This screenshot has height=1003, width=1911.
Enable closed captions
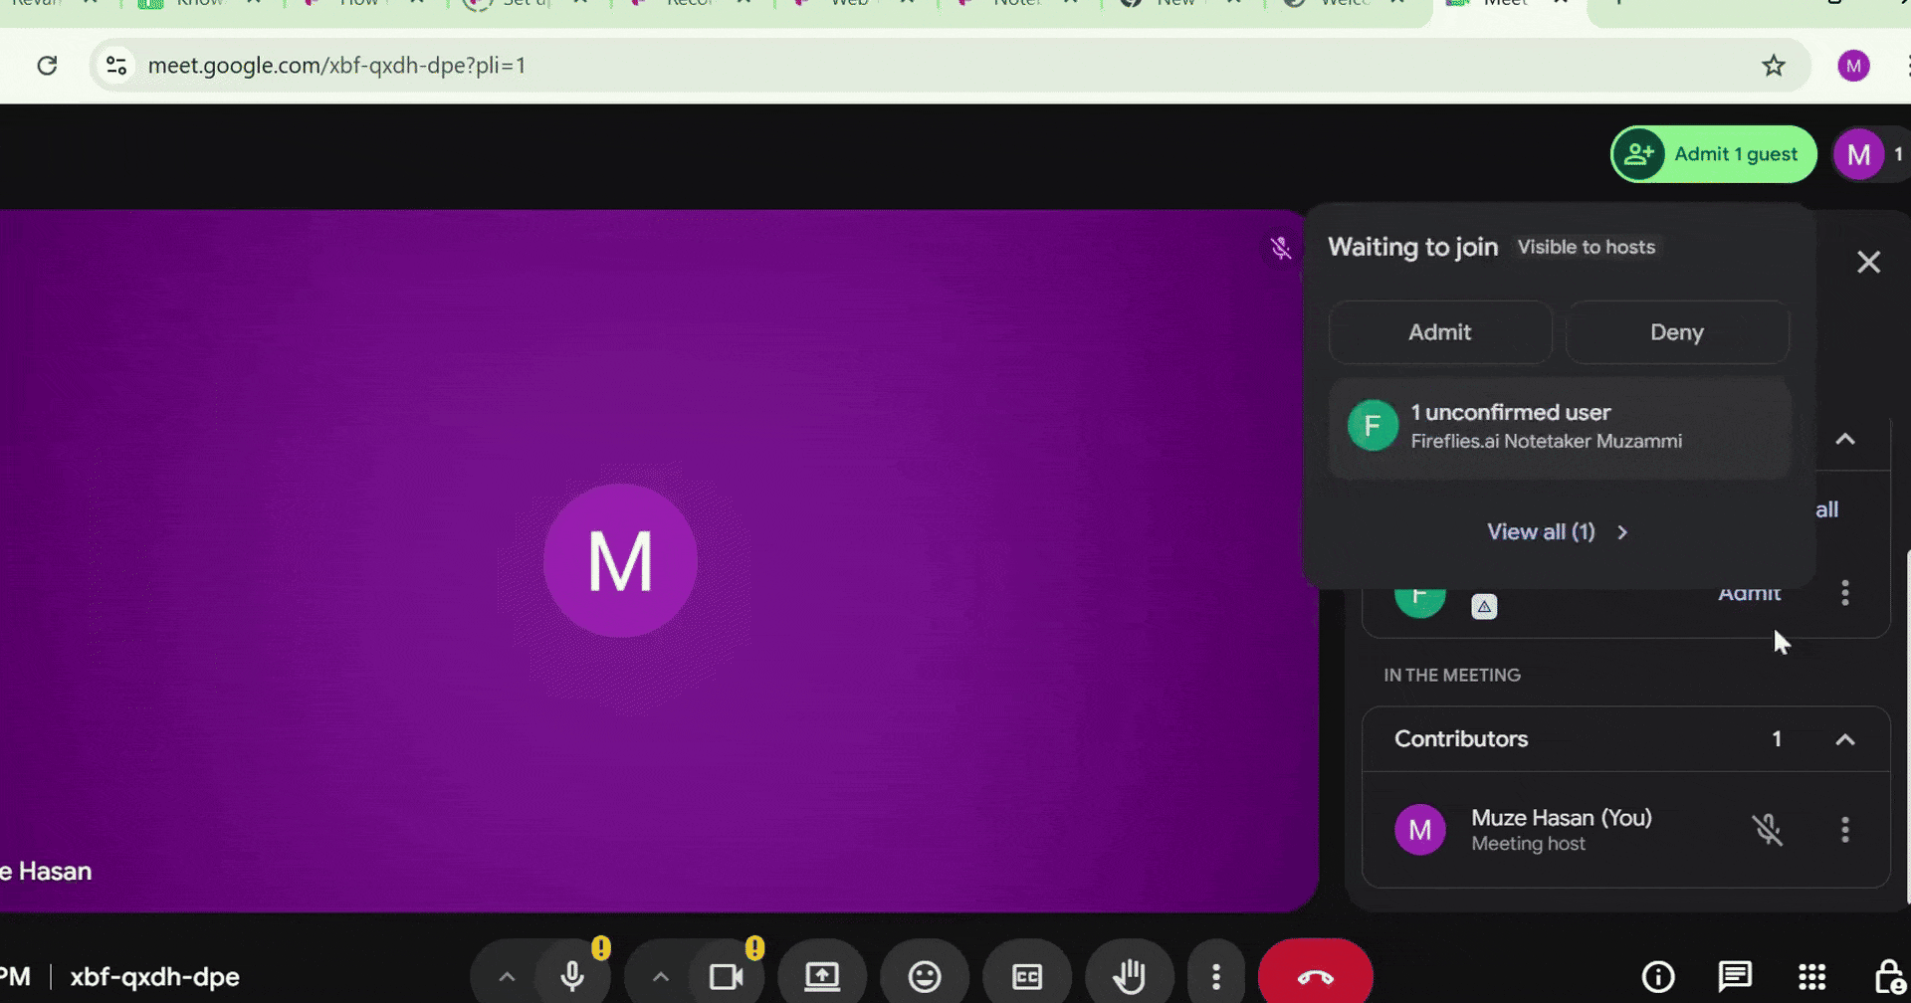pos(1028,975)
